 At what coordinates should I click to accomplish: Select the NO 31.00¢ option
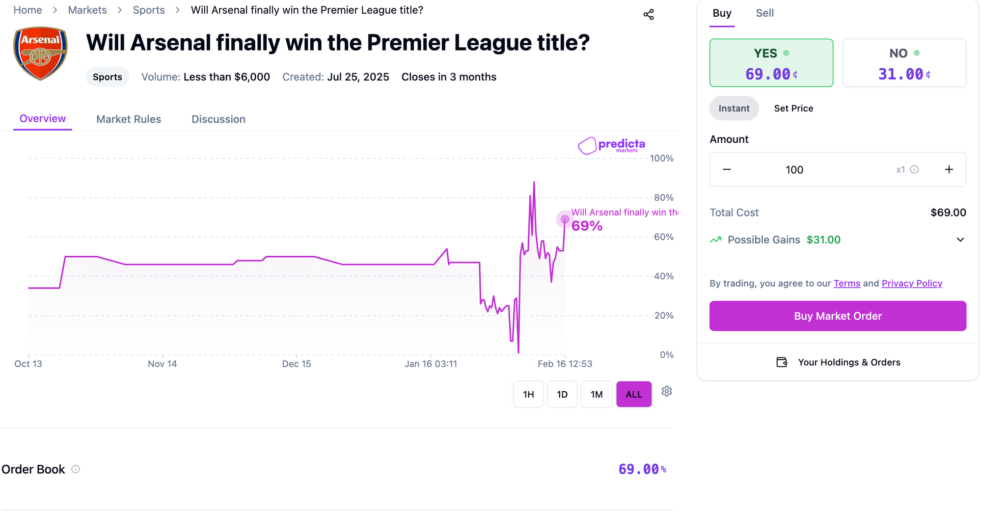904,63
